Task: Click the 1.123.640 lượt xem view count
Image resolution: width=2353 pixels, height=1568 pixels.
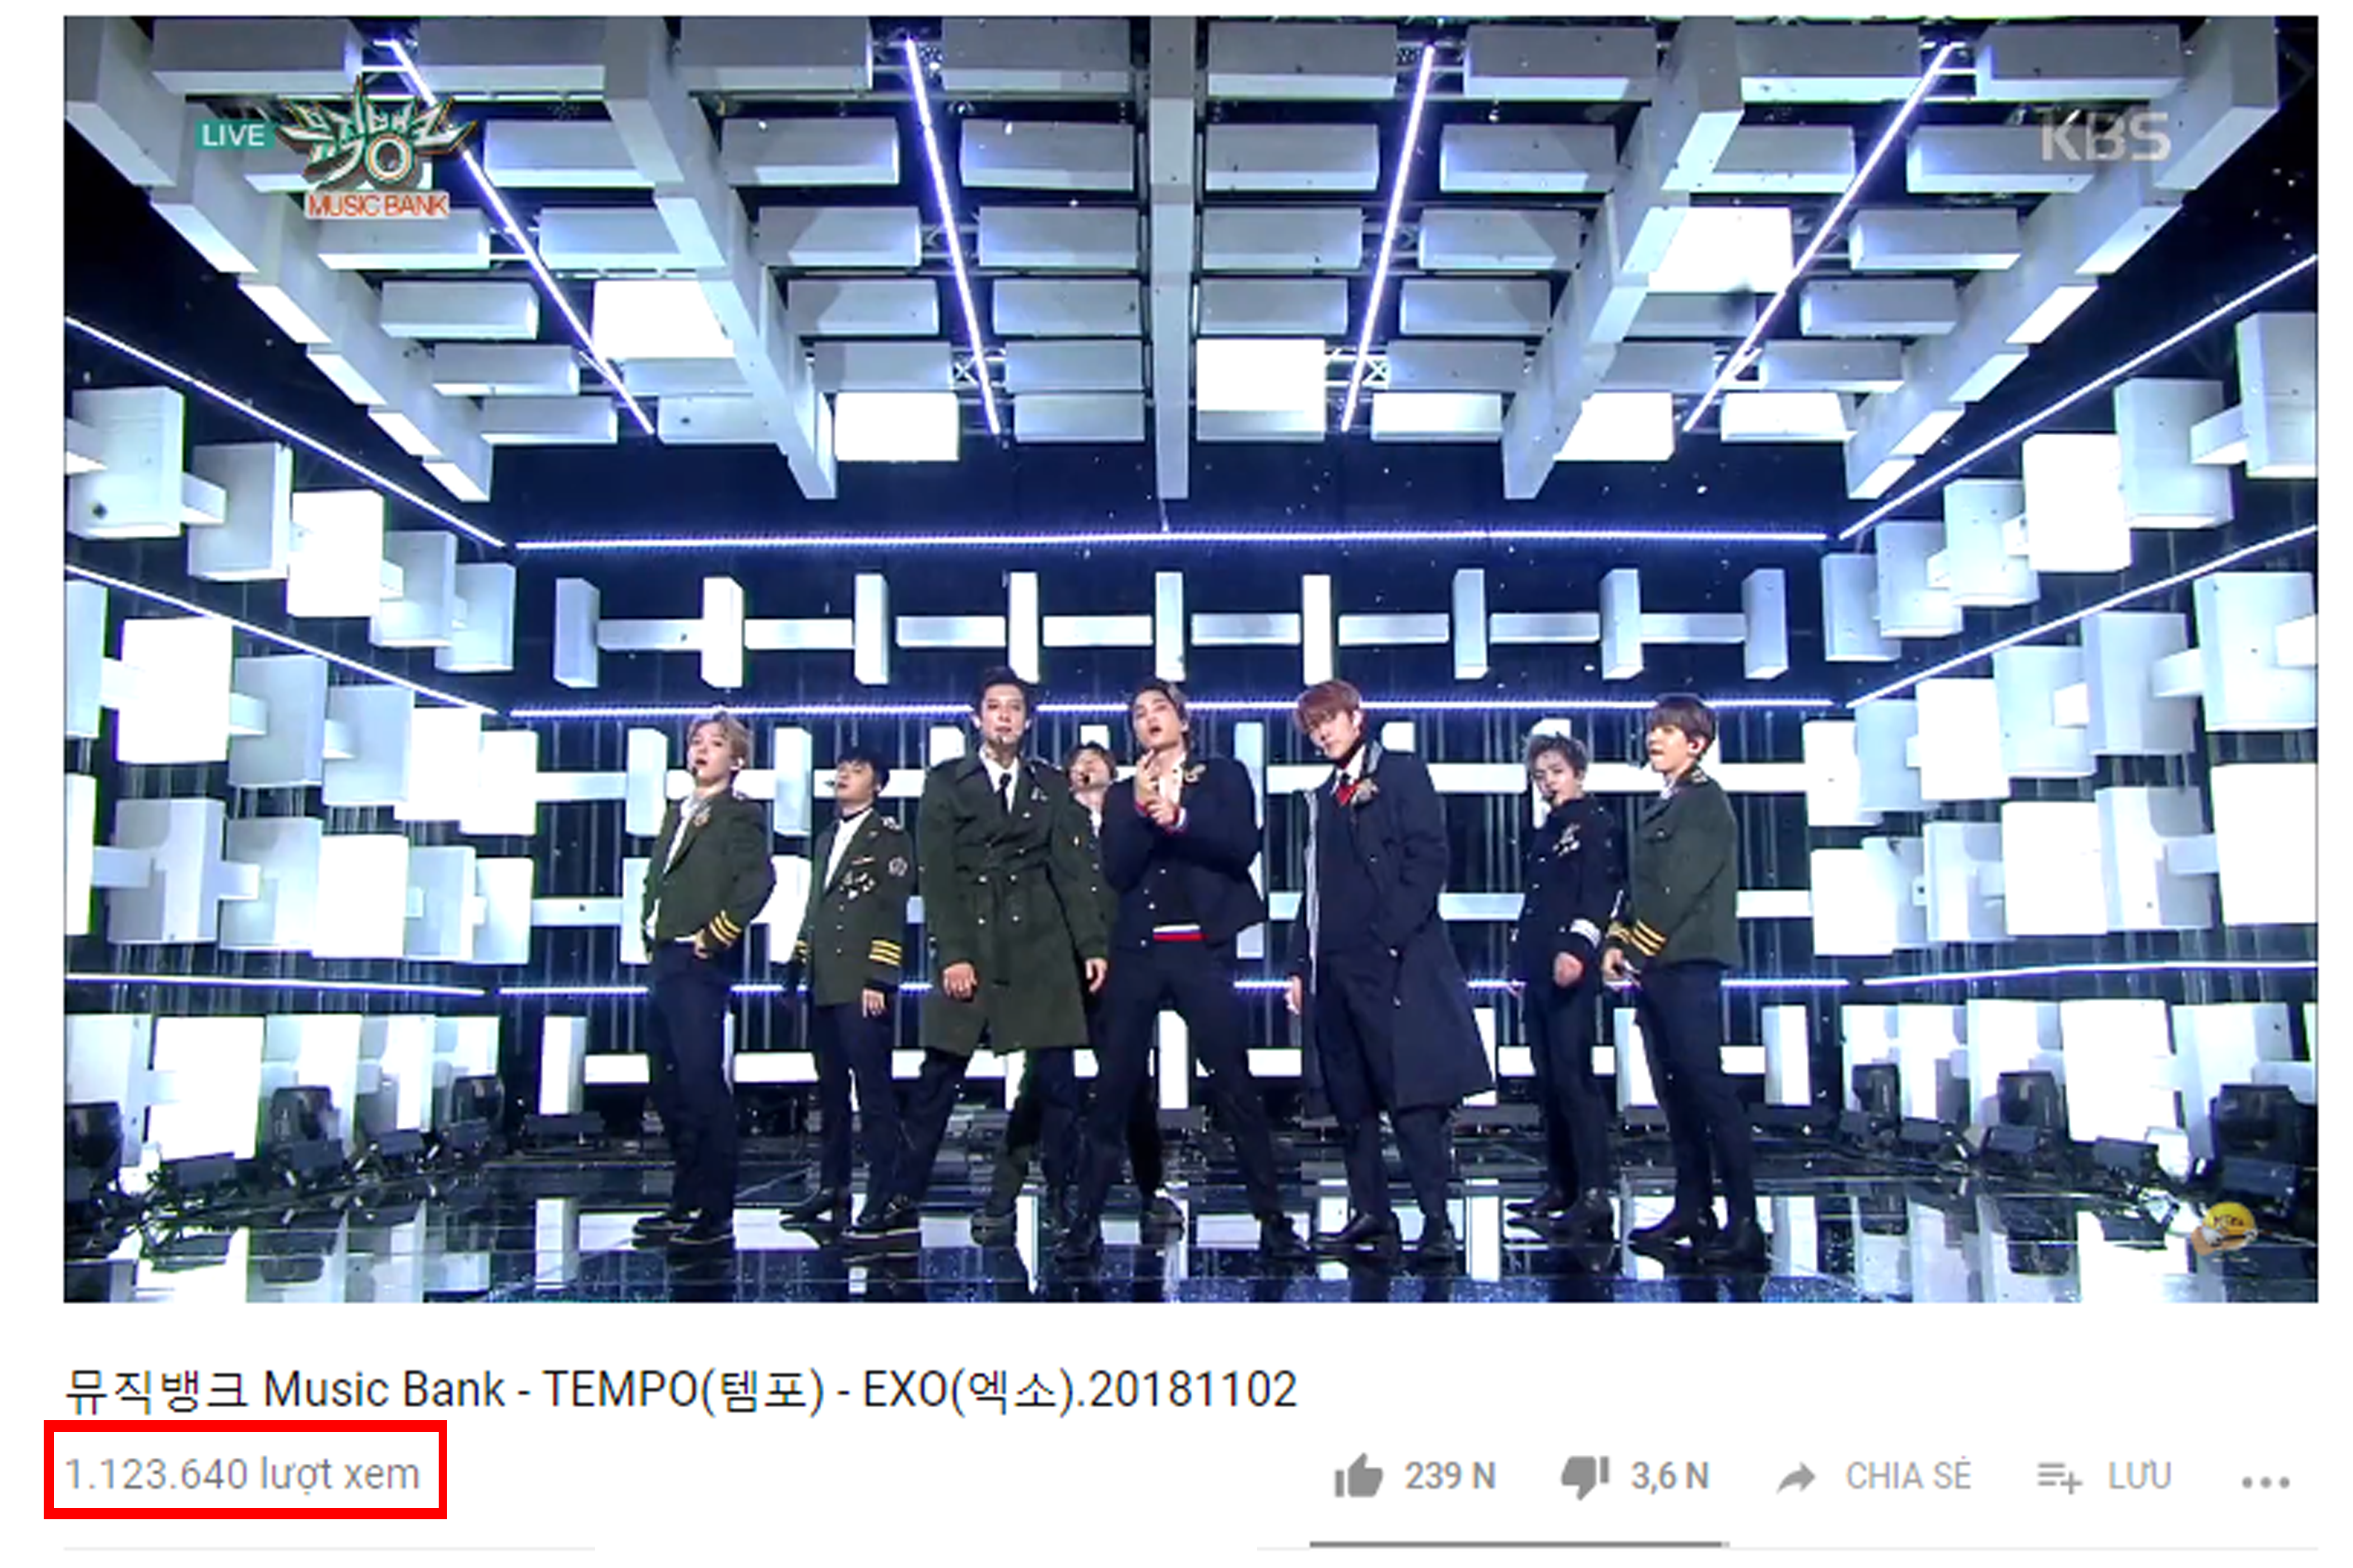Action: (242, 1474)
